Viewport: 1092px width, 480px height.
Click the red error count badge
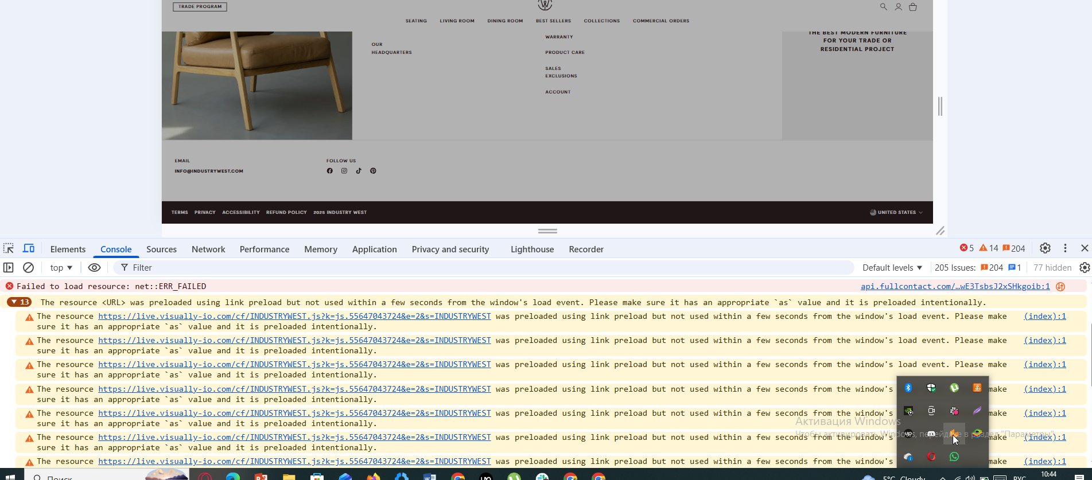coord(967,248)
